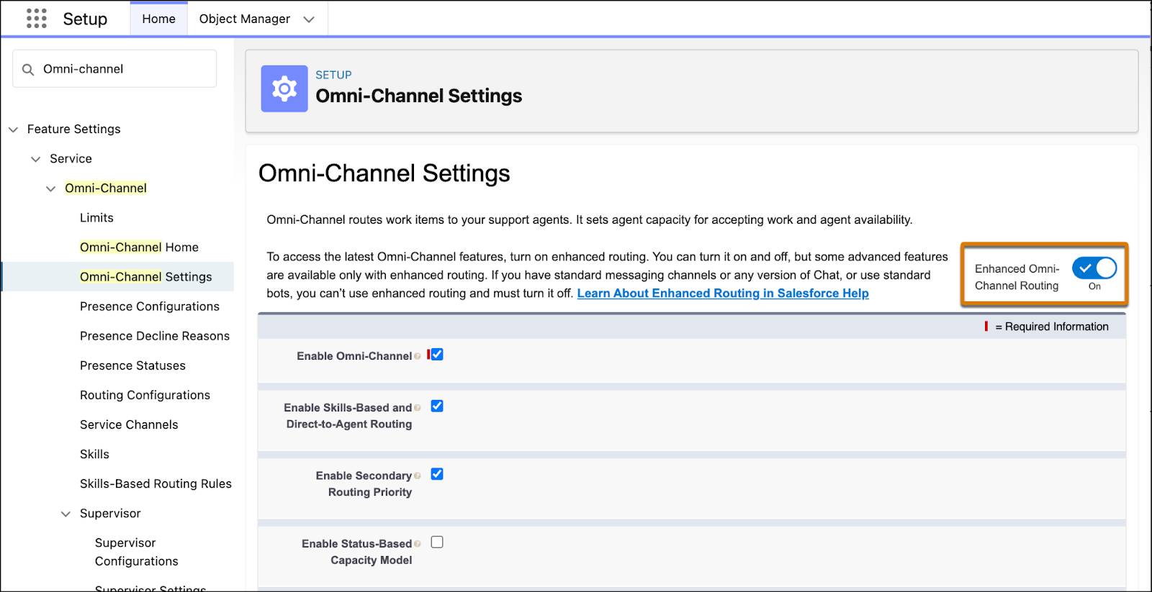Open help info icon beside Enable Omni-Channel

point(418,356)
